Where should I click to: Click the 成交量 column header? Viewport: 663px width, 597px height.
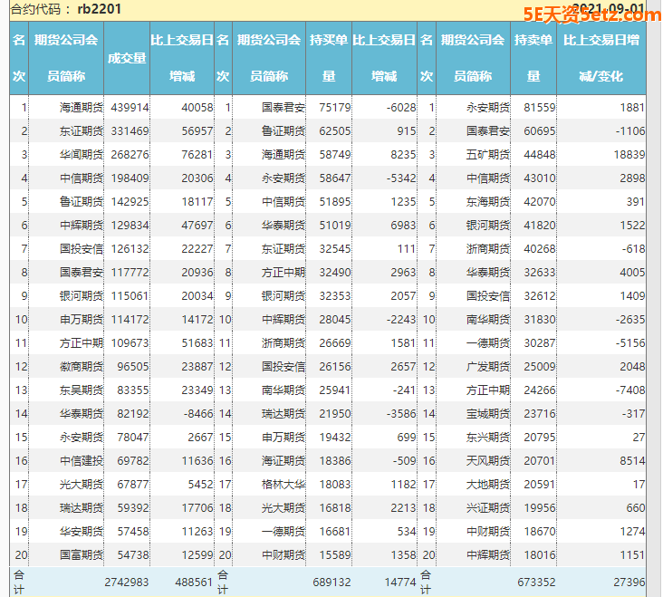(x=127, y=58)
